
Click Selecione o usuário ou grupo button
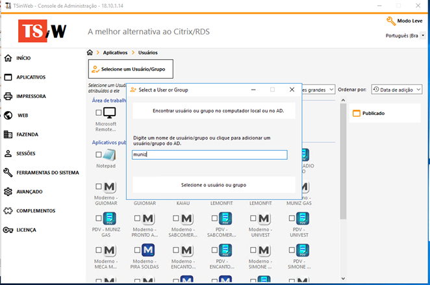(214, 185)
